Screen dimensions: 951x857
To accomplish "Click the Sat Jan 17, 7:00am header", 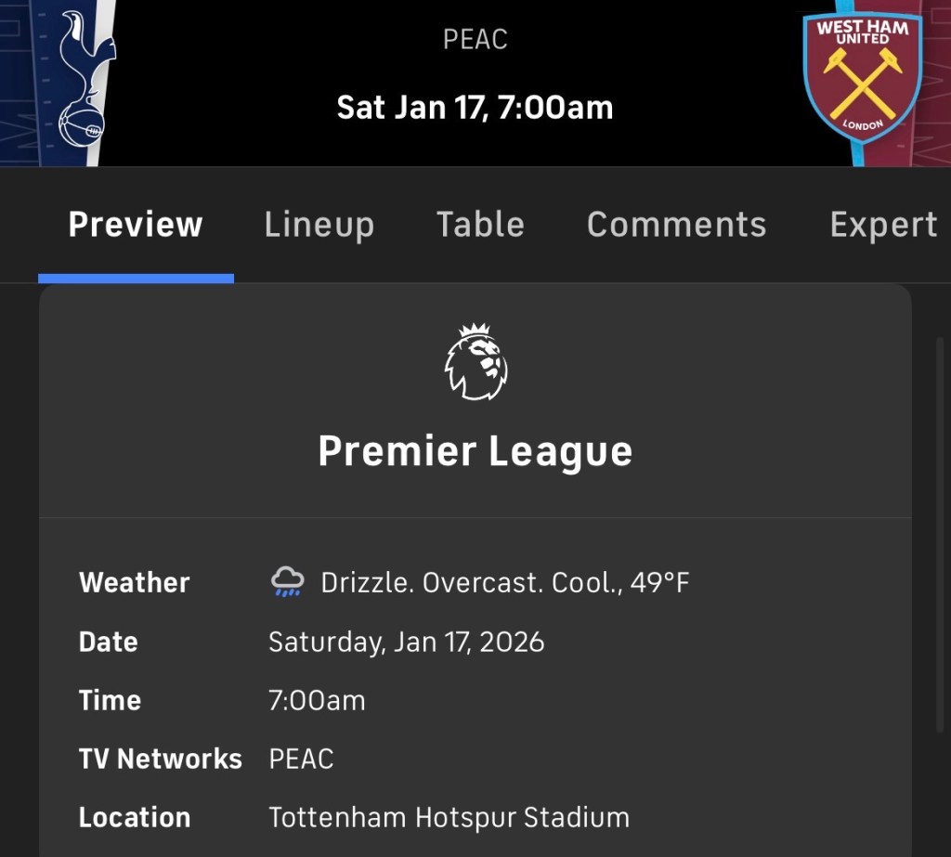I will [475, 108].
